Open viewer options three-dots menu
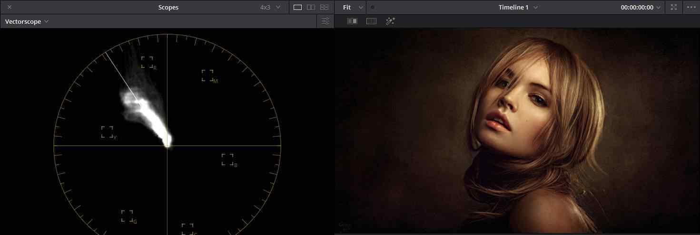This screenshot has width=700, height=235. click(690, 7)
